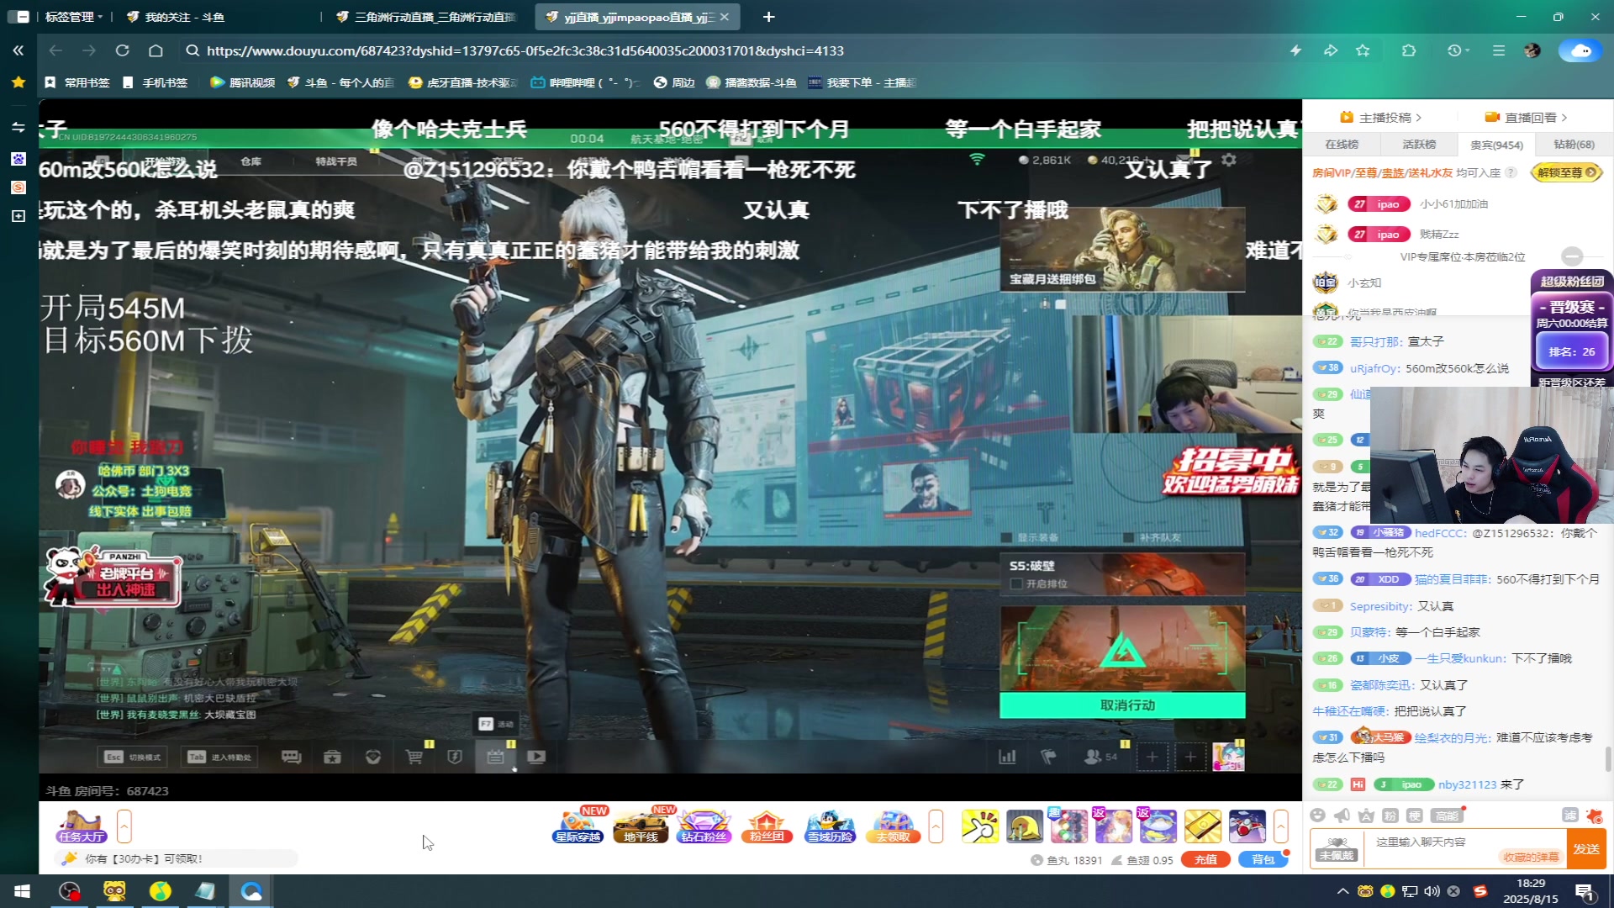Click the address bar URL

coord(525,50)
